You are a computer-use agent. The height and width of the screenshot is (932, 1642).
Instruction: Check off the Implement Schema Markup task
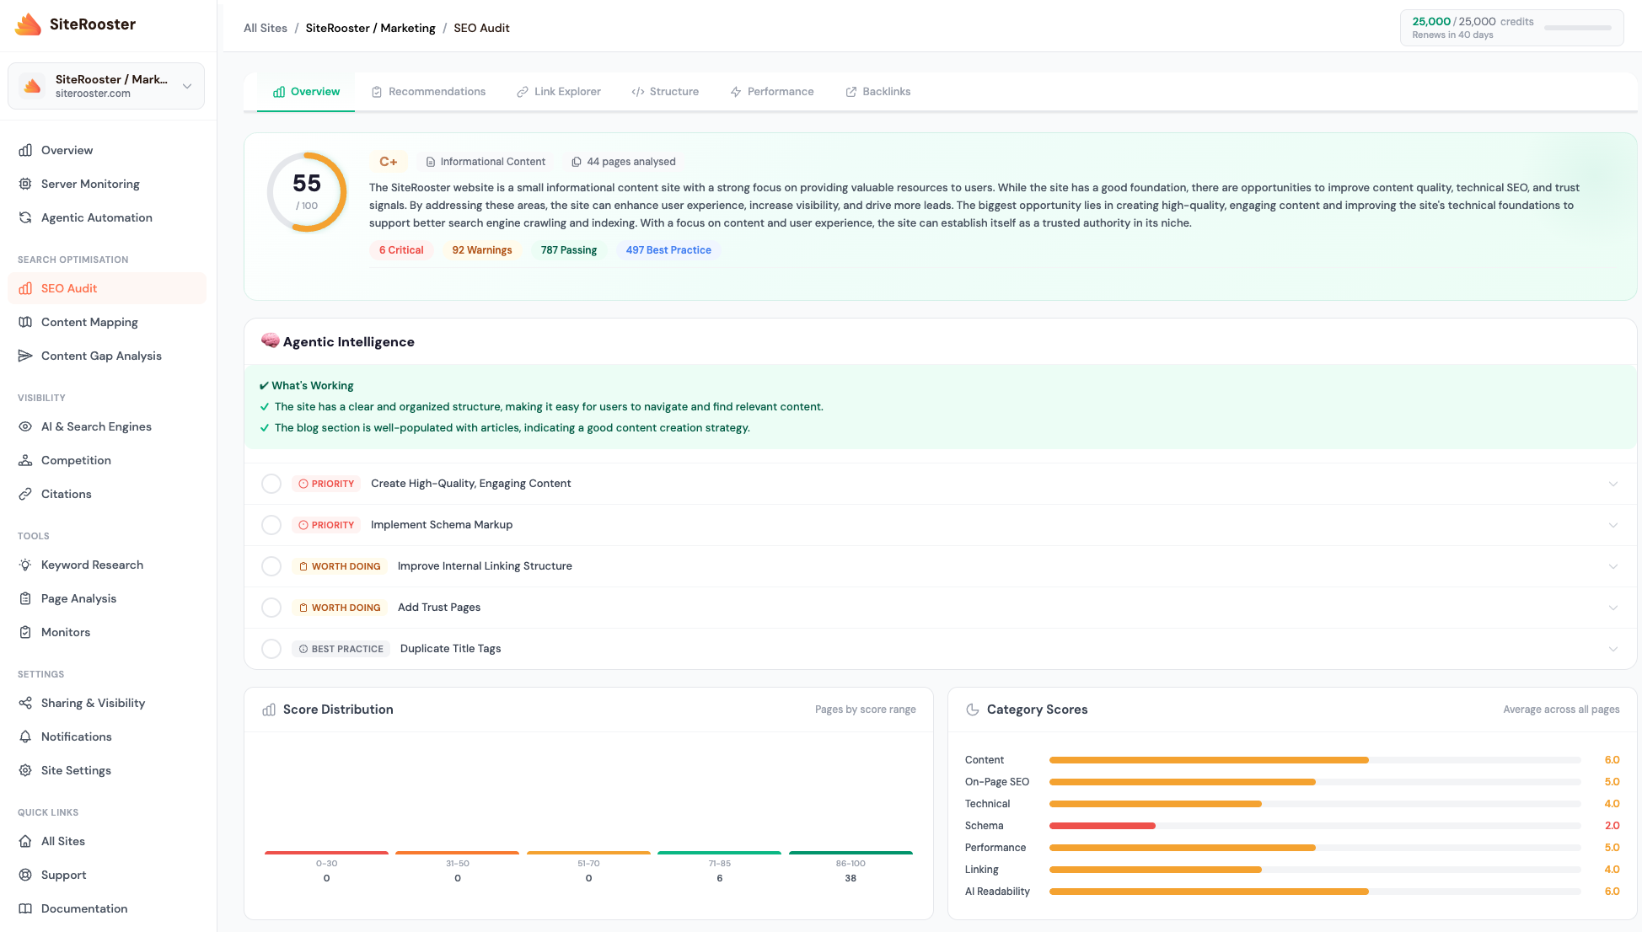point(271,524)
